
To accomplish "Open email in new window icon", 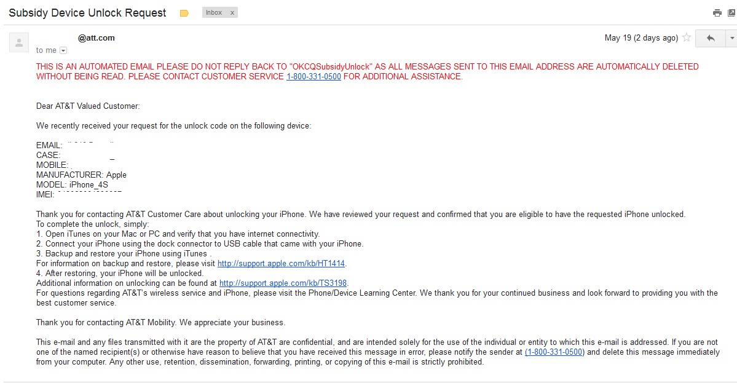I will coord(732,13).
